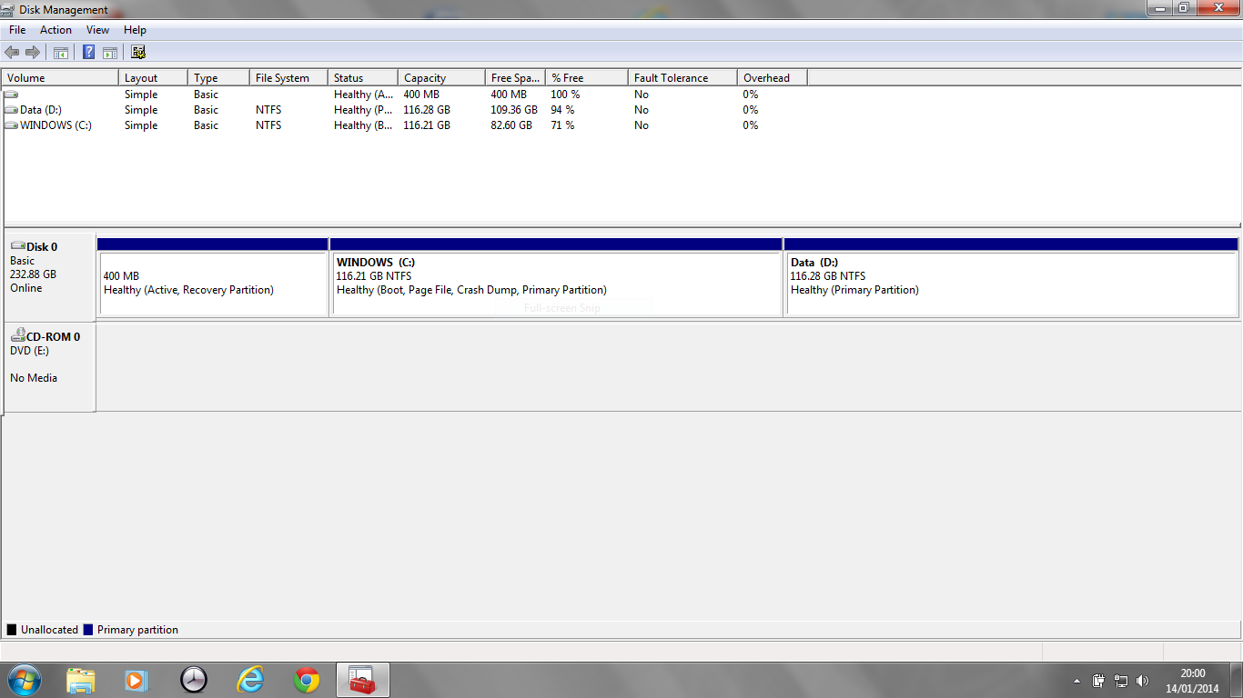The width and height of the screenshot is (1243, 698).
Task: Click the drive icon beside WINDOWS (C:)
Action: [x=11, y=125]
